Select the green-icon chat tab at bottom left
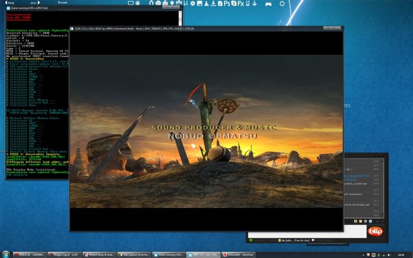The width and height of the screenshot is (413, 258). click(262, 240)
